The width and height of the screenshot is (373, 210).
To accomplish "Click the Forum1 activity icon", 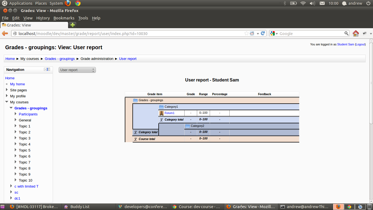I will (161, 113).
